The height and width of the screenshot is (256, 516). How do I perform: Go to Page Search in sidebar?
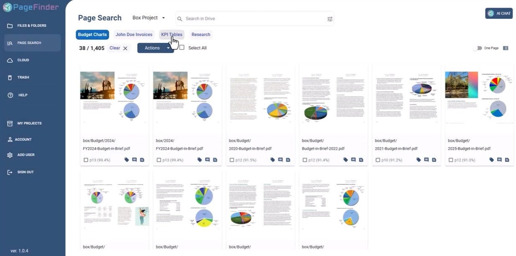(x=32, y=43)
